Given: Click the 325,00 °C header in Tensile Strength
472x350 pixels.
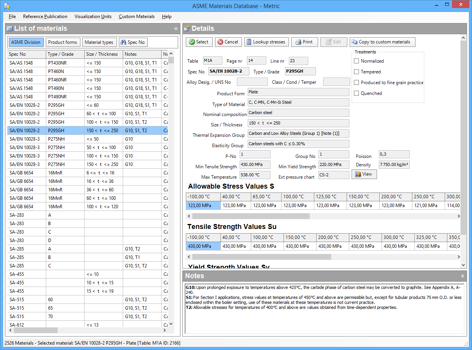Looking at the screenshot, I should click(431, 237).
